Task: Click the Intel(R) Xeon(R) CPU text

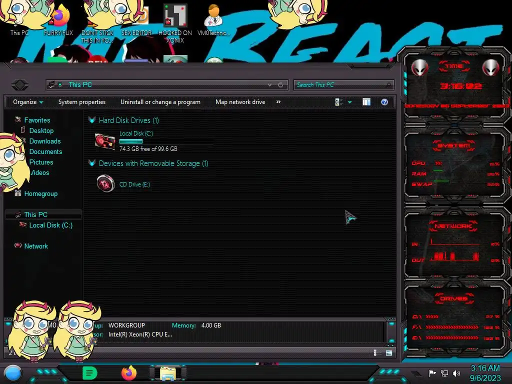Action: coord(140,334)
